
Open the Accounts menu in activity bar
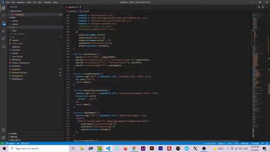pos(3,130)
